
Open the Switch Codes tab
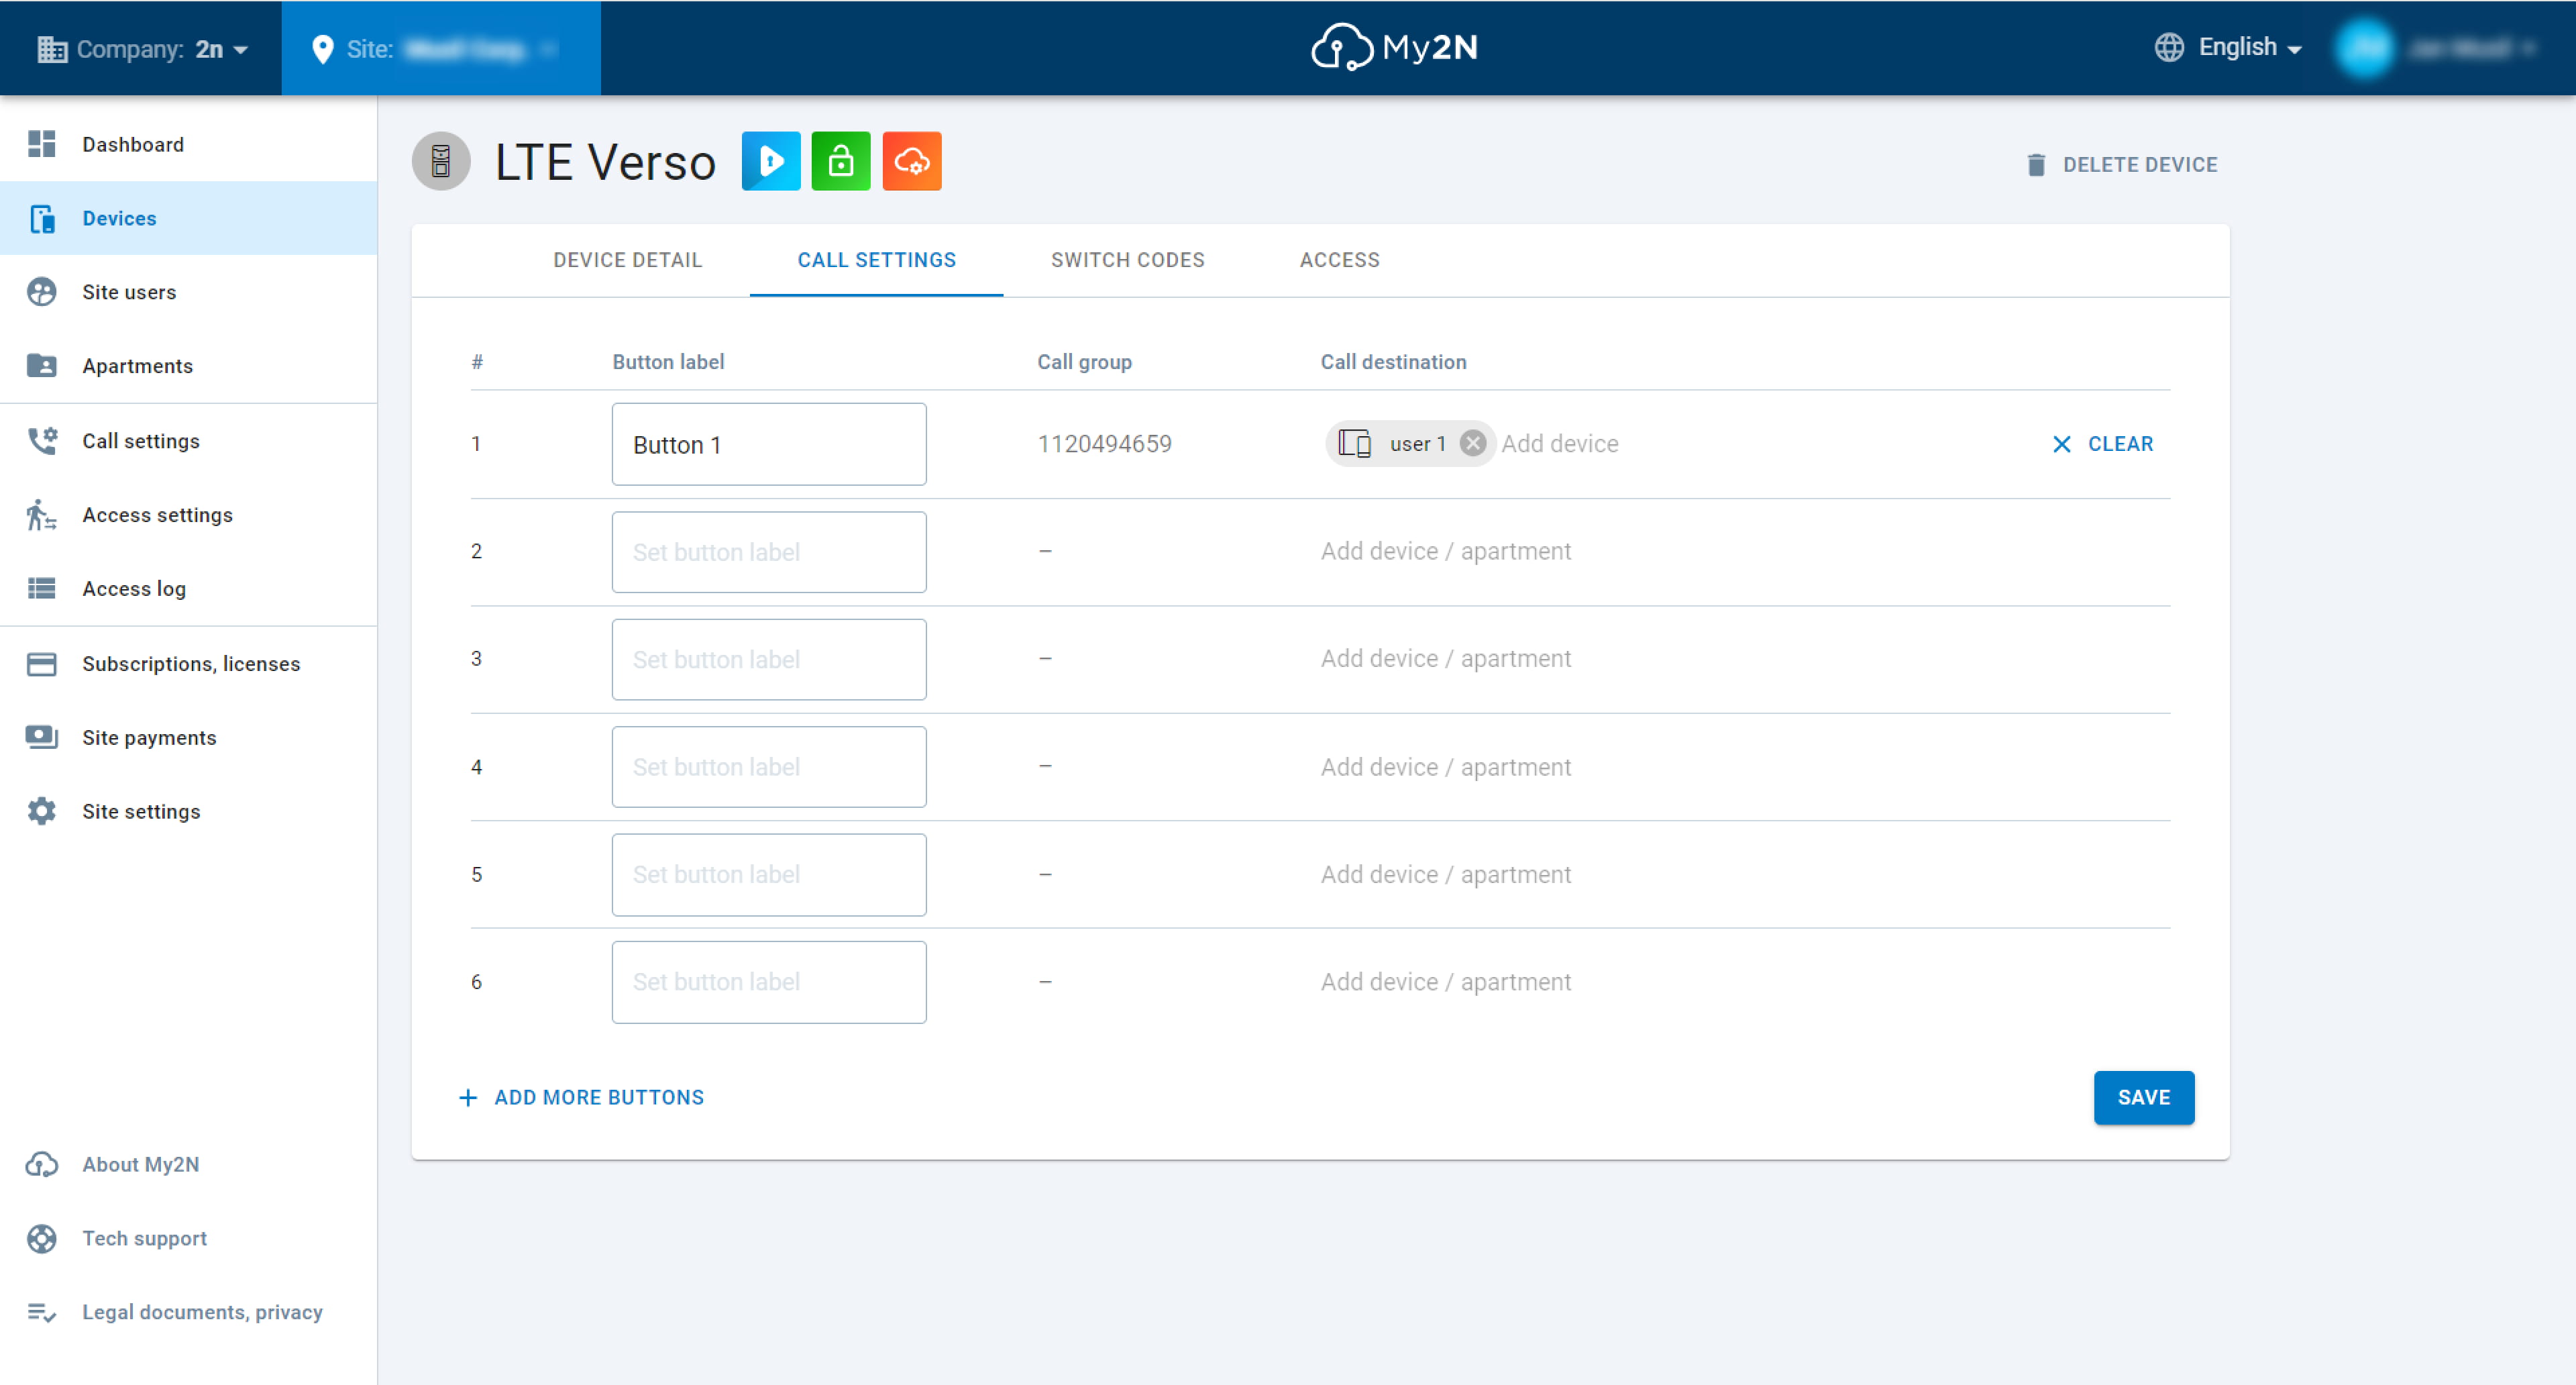pyautogui.click(x=1127, y=261)
